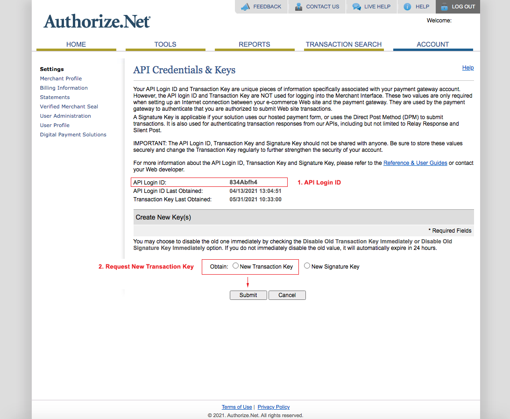510x419 pixels.
Task: Click the API Credentials & Keys heading
Action: [x=184, y=70]
